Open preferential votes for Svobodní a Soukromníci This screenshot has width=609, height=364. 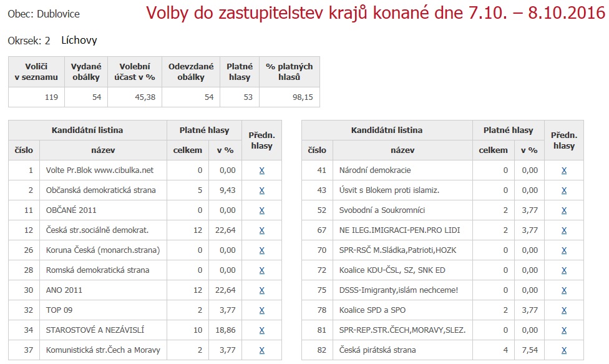(564, 210)
